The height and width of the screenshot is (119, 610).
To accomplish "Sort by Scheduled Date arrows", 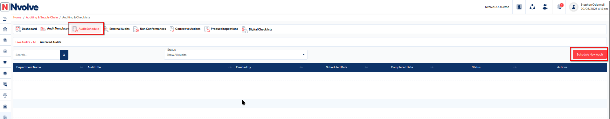I will (x=366, y=67).
